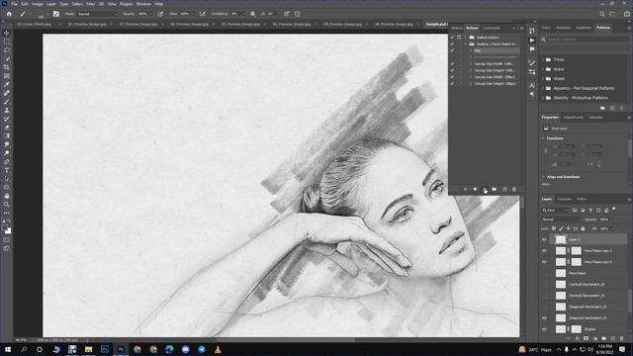Click the Search Patterns input field

[x=585, y=40]
